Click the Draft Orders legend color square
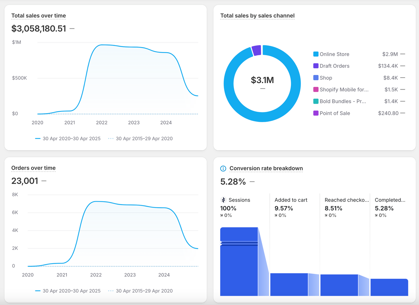This screenshot has height=305, width=419. pyautogui.click(x=316, y=66)
